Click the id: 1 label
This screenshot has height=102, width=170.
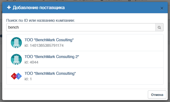pyautogui.click(x=28, y=79)
